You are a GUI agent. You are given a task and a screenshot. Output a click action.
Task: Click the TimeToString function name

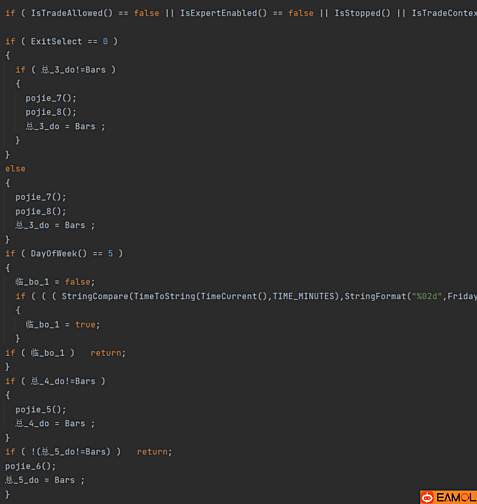click(x=164, y=296)
